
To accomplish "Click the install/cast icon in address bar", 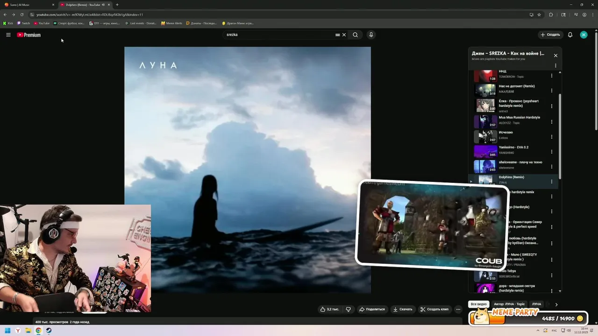I will 531,14.
